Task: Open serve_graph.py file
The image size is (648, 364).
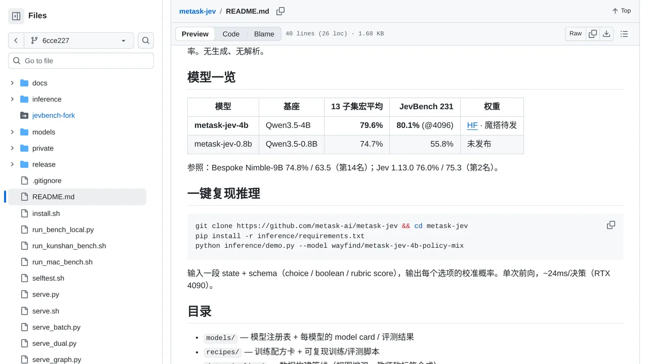Action: pyautogui.click(x=57, y=359)
